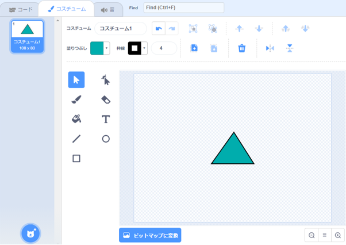The image size is (346, 245).
Task: Select the Circle tool
Action: pyautogui.click(x=106, y=139)
